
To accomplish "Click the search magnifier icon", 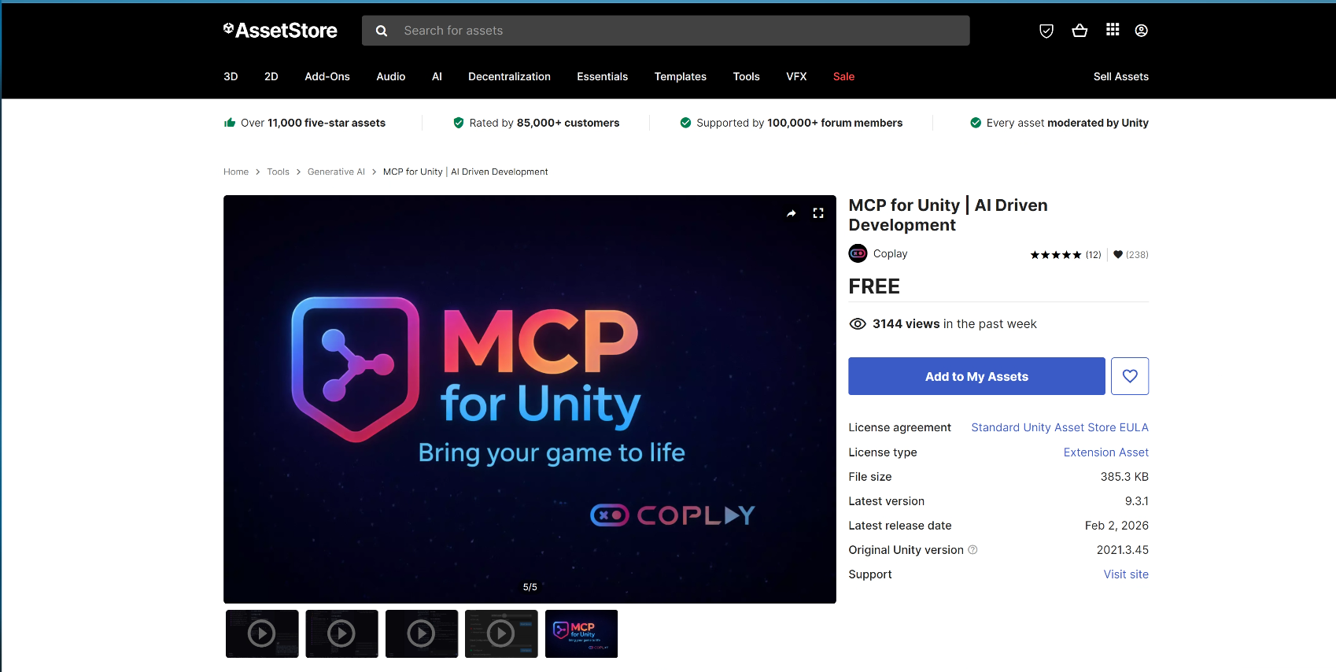I will [x=382, y=31].
